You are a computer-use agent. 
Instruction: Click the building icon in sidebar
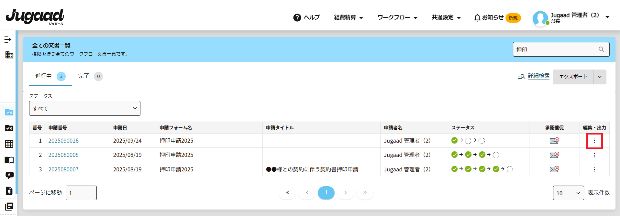[x=9, y=55]
